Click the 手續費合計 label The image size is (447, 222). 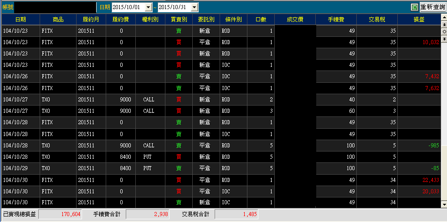pos(107,214)
